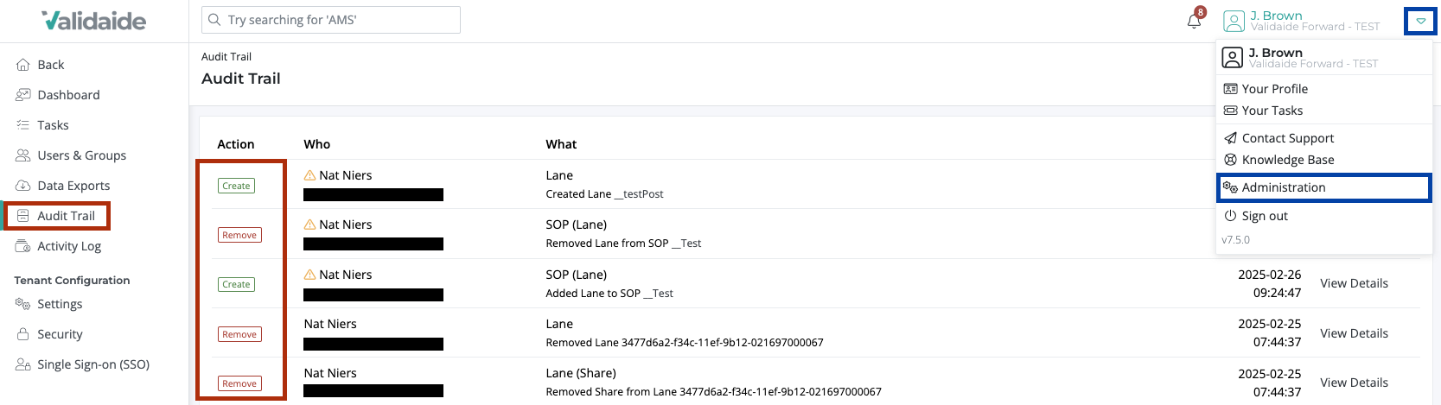
Task: View Details for Removed Share from Lane entry
Action: click(x=1354, y=383)
